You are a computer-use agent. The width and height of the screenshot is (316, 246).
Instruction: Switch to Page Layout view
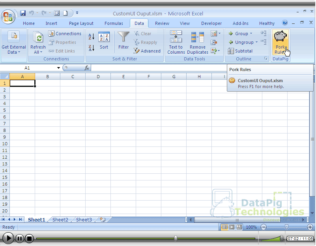(x=232, y=227)
